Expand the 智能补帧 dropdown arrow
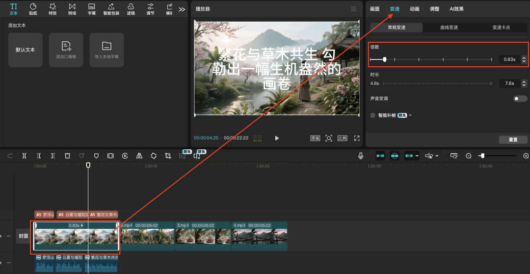Viewport: 530px width, 274px height. [410, 116]
